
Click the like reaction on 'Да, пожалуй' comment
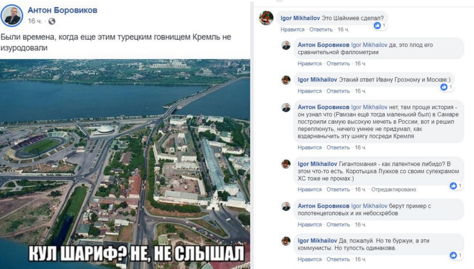[453, 255]
